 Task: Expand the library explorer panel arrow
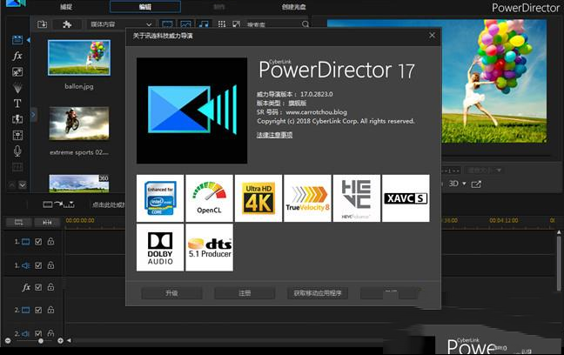33,115
